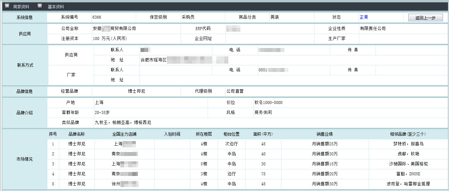
Task: Click the arrow icon before 基本资料
Action: (x=40, y=6)
